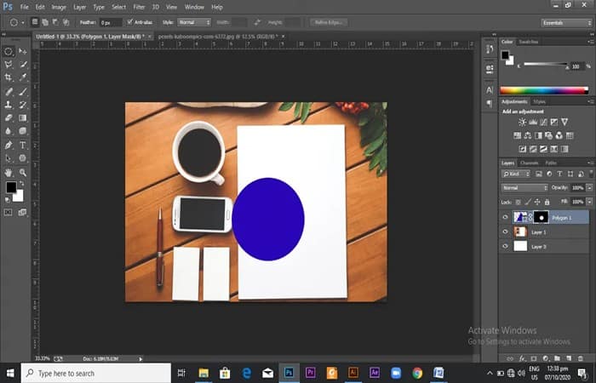Select the Gradient tool
This screenshot has width=596, height=383.
(x=23, y=117)
